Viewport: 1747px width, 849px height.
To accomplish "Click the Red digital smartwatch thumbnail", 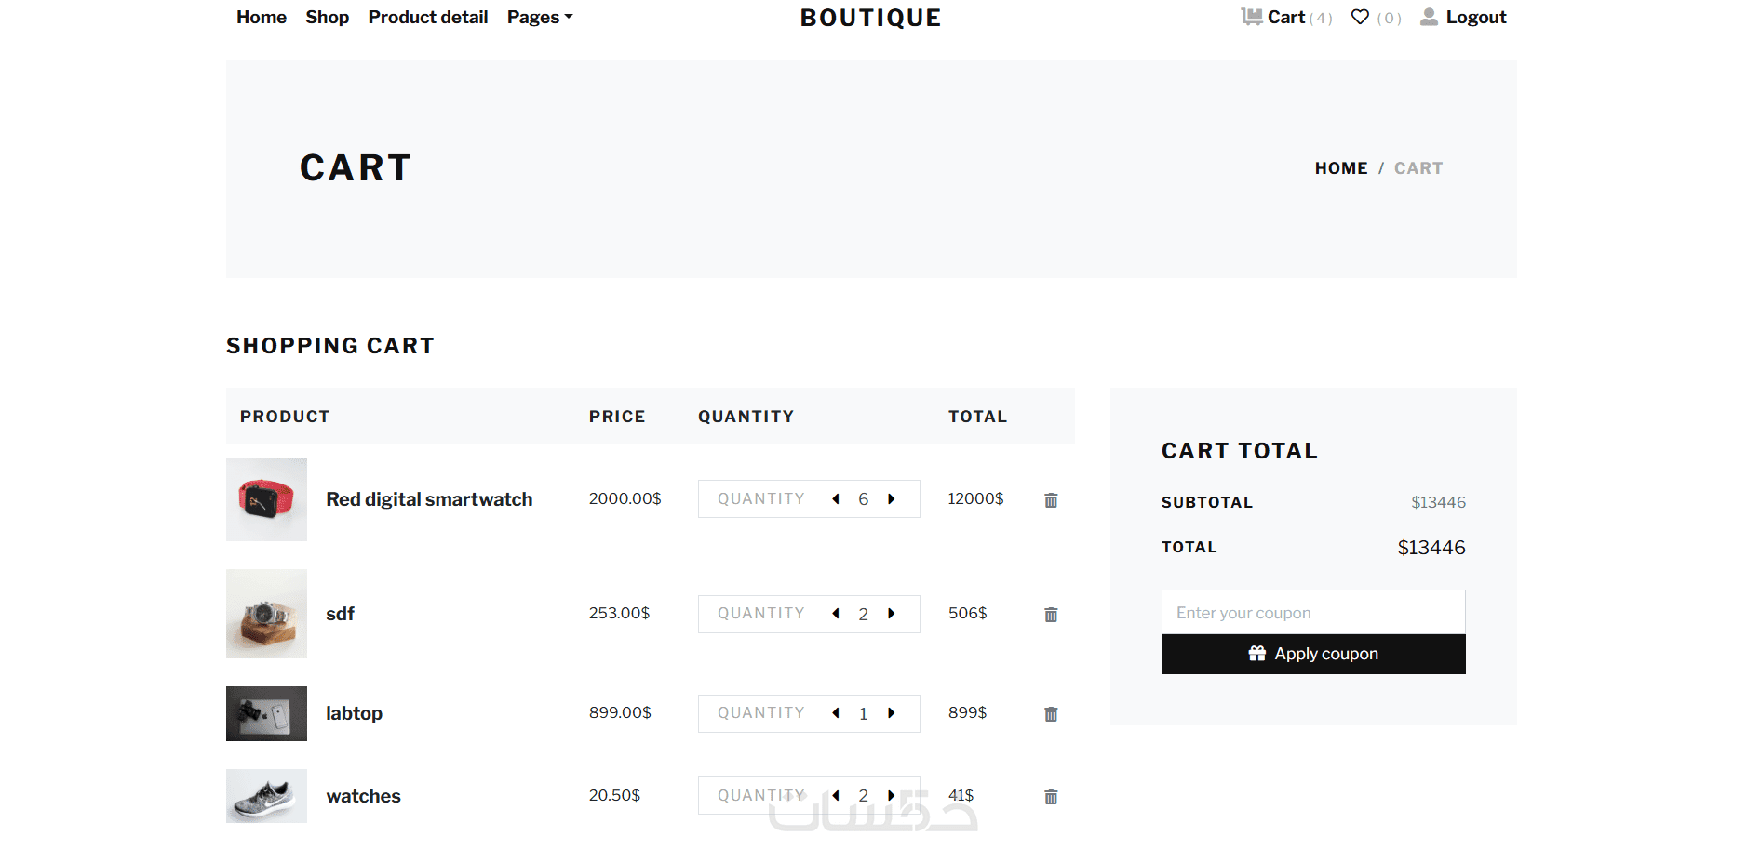I will pyautogui.click(x=266, y=499).
